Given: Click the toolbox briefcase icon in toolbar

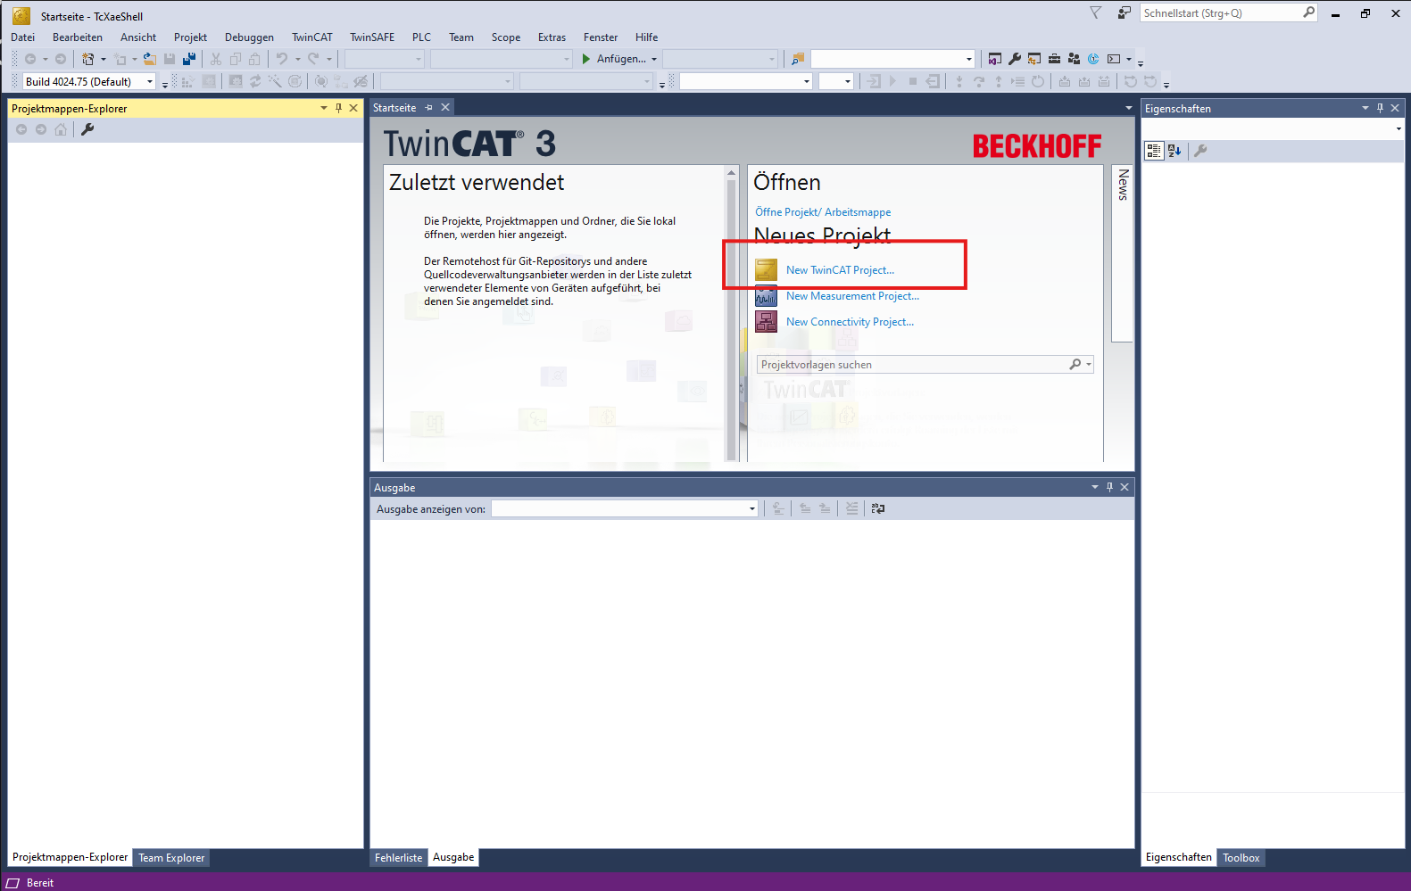Looking at the screenshot, I should click(x=1054, y=59).
